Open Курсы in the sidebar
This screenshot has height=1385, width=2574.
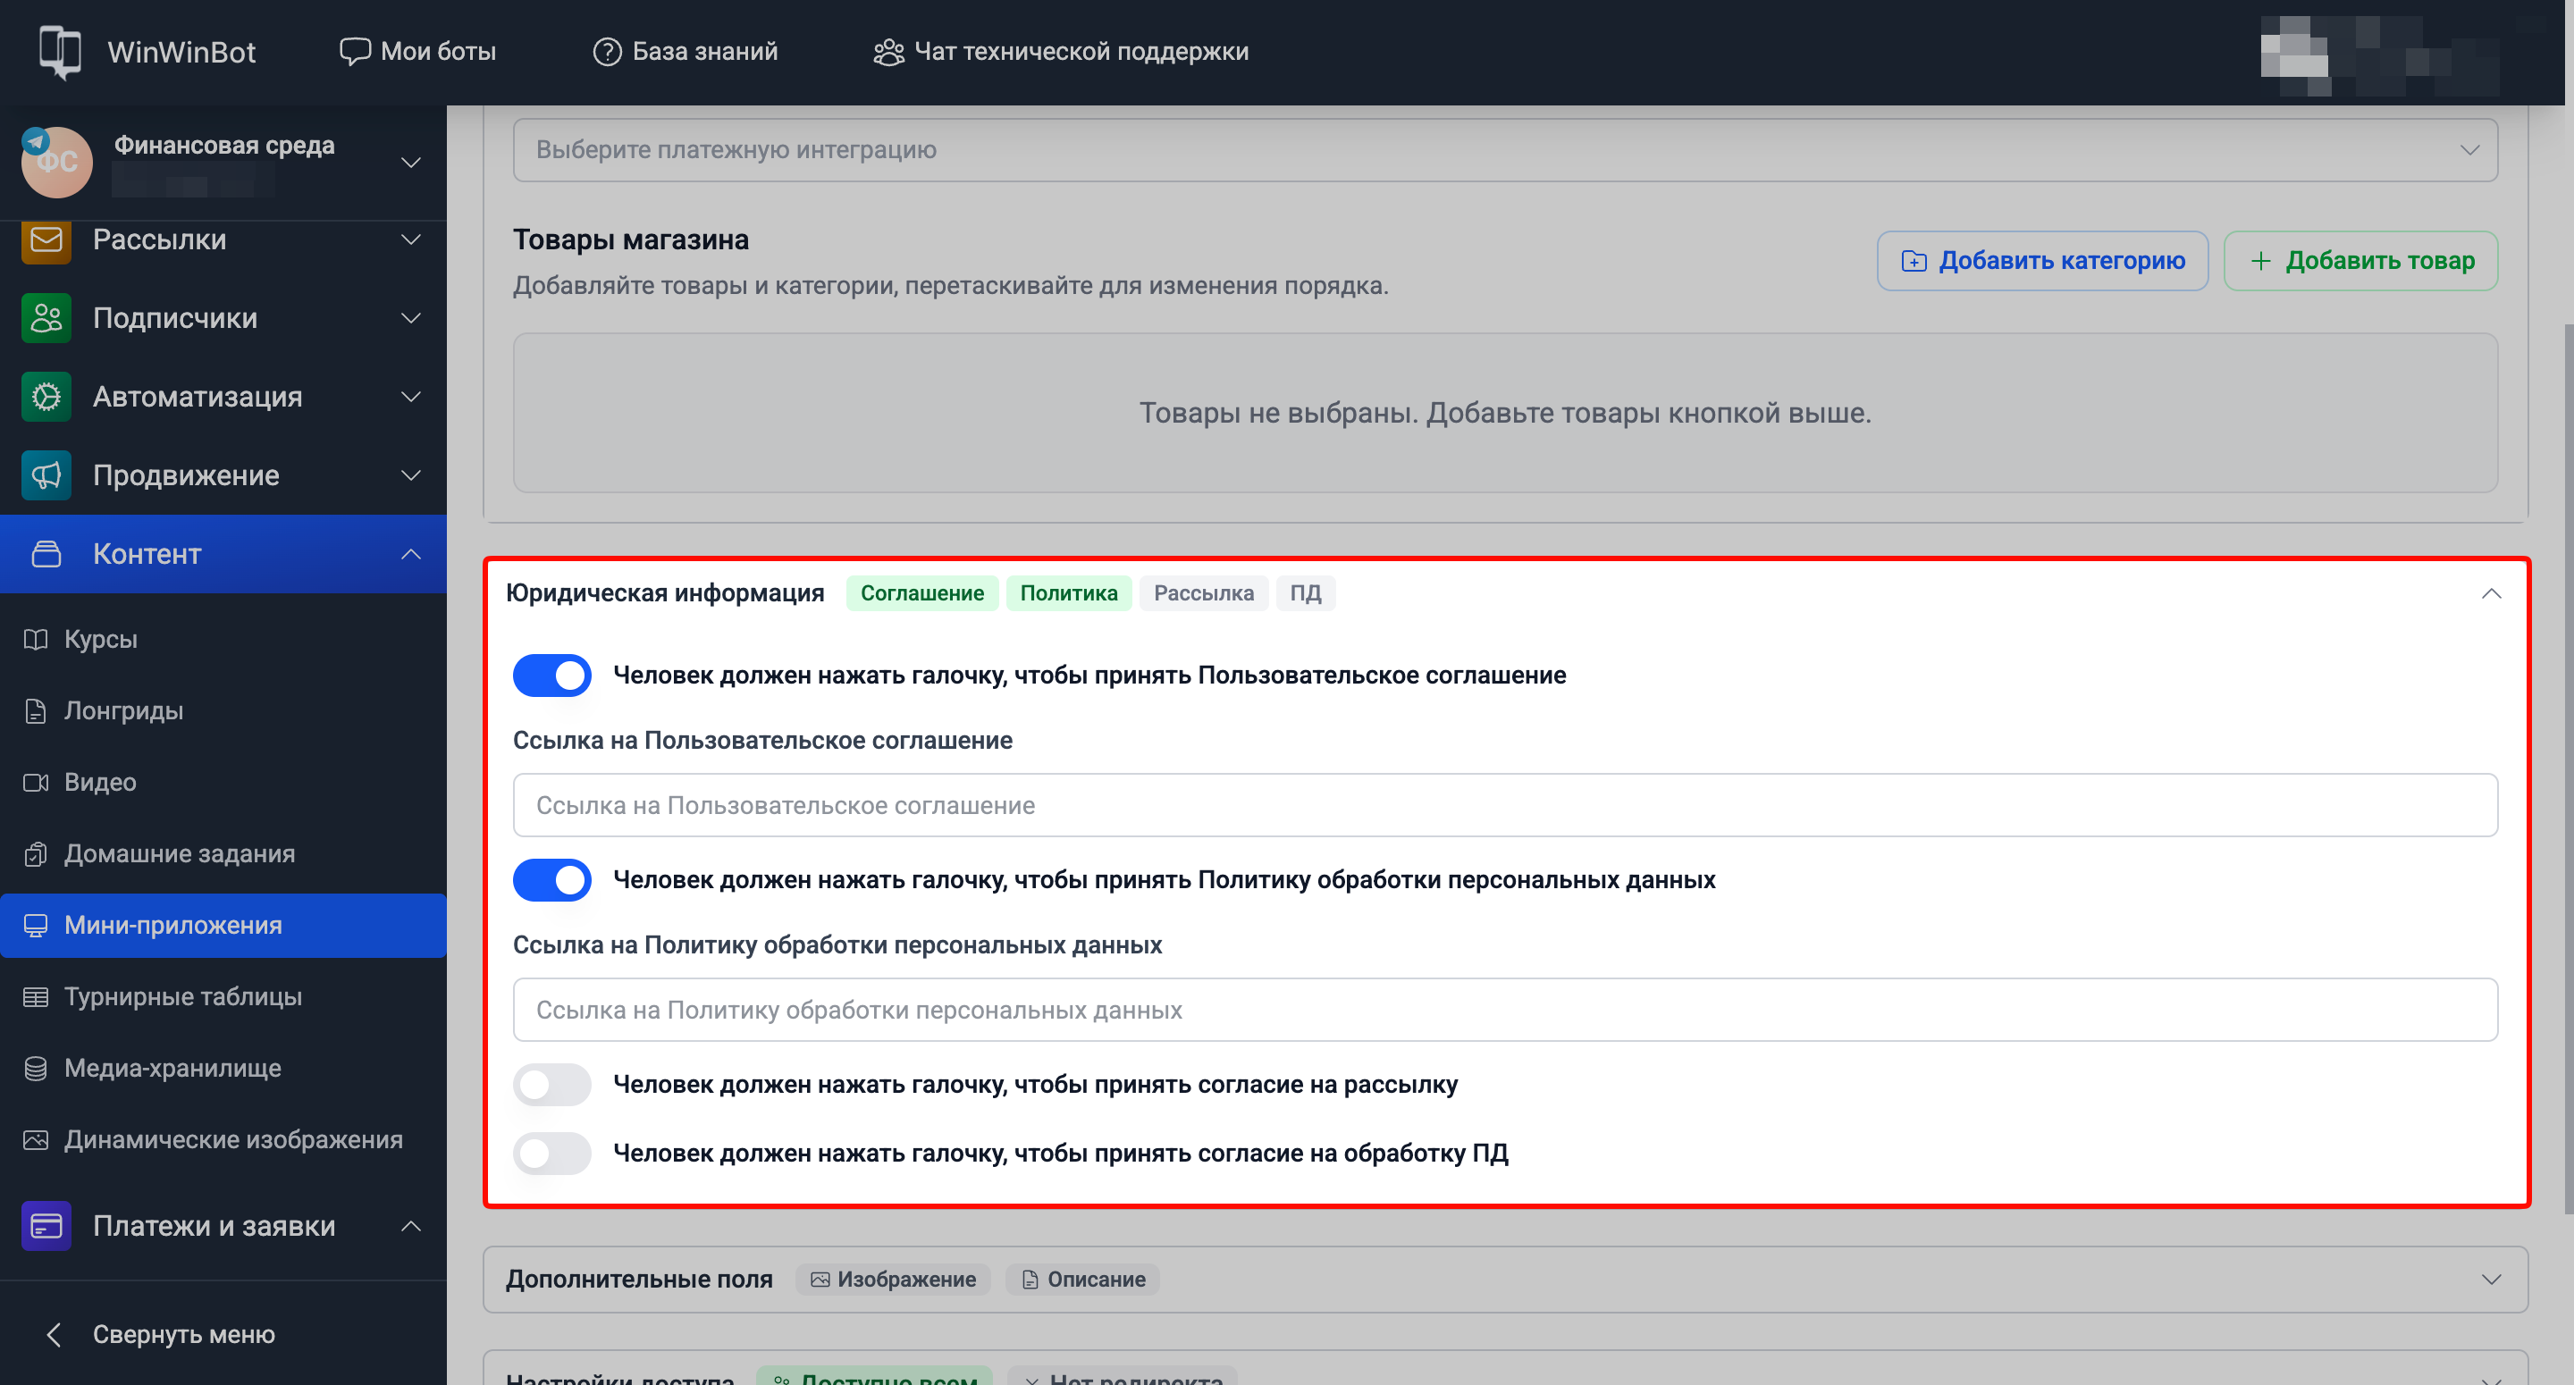pos(101,639)
